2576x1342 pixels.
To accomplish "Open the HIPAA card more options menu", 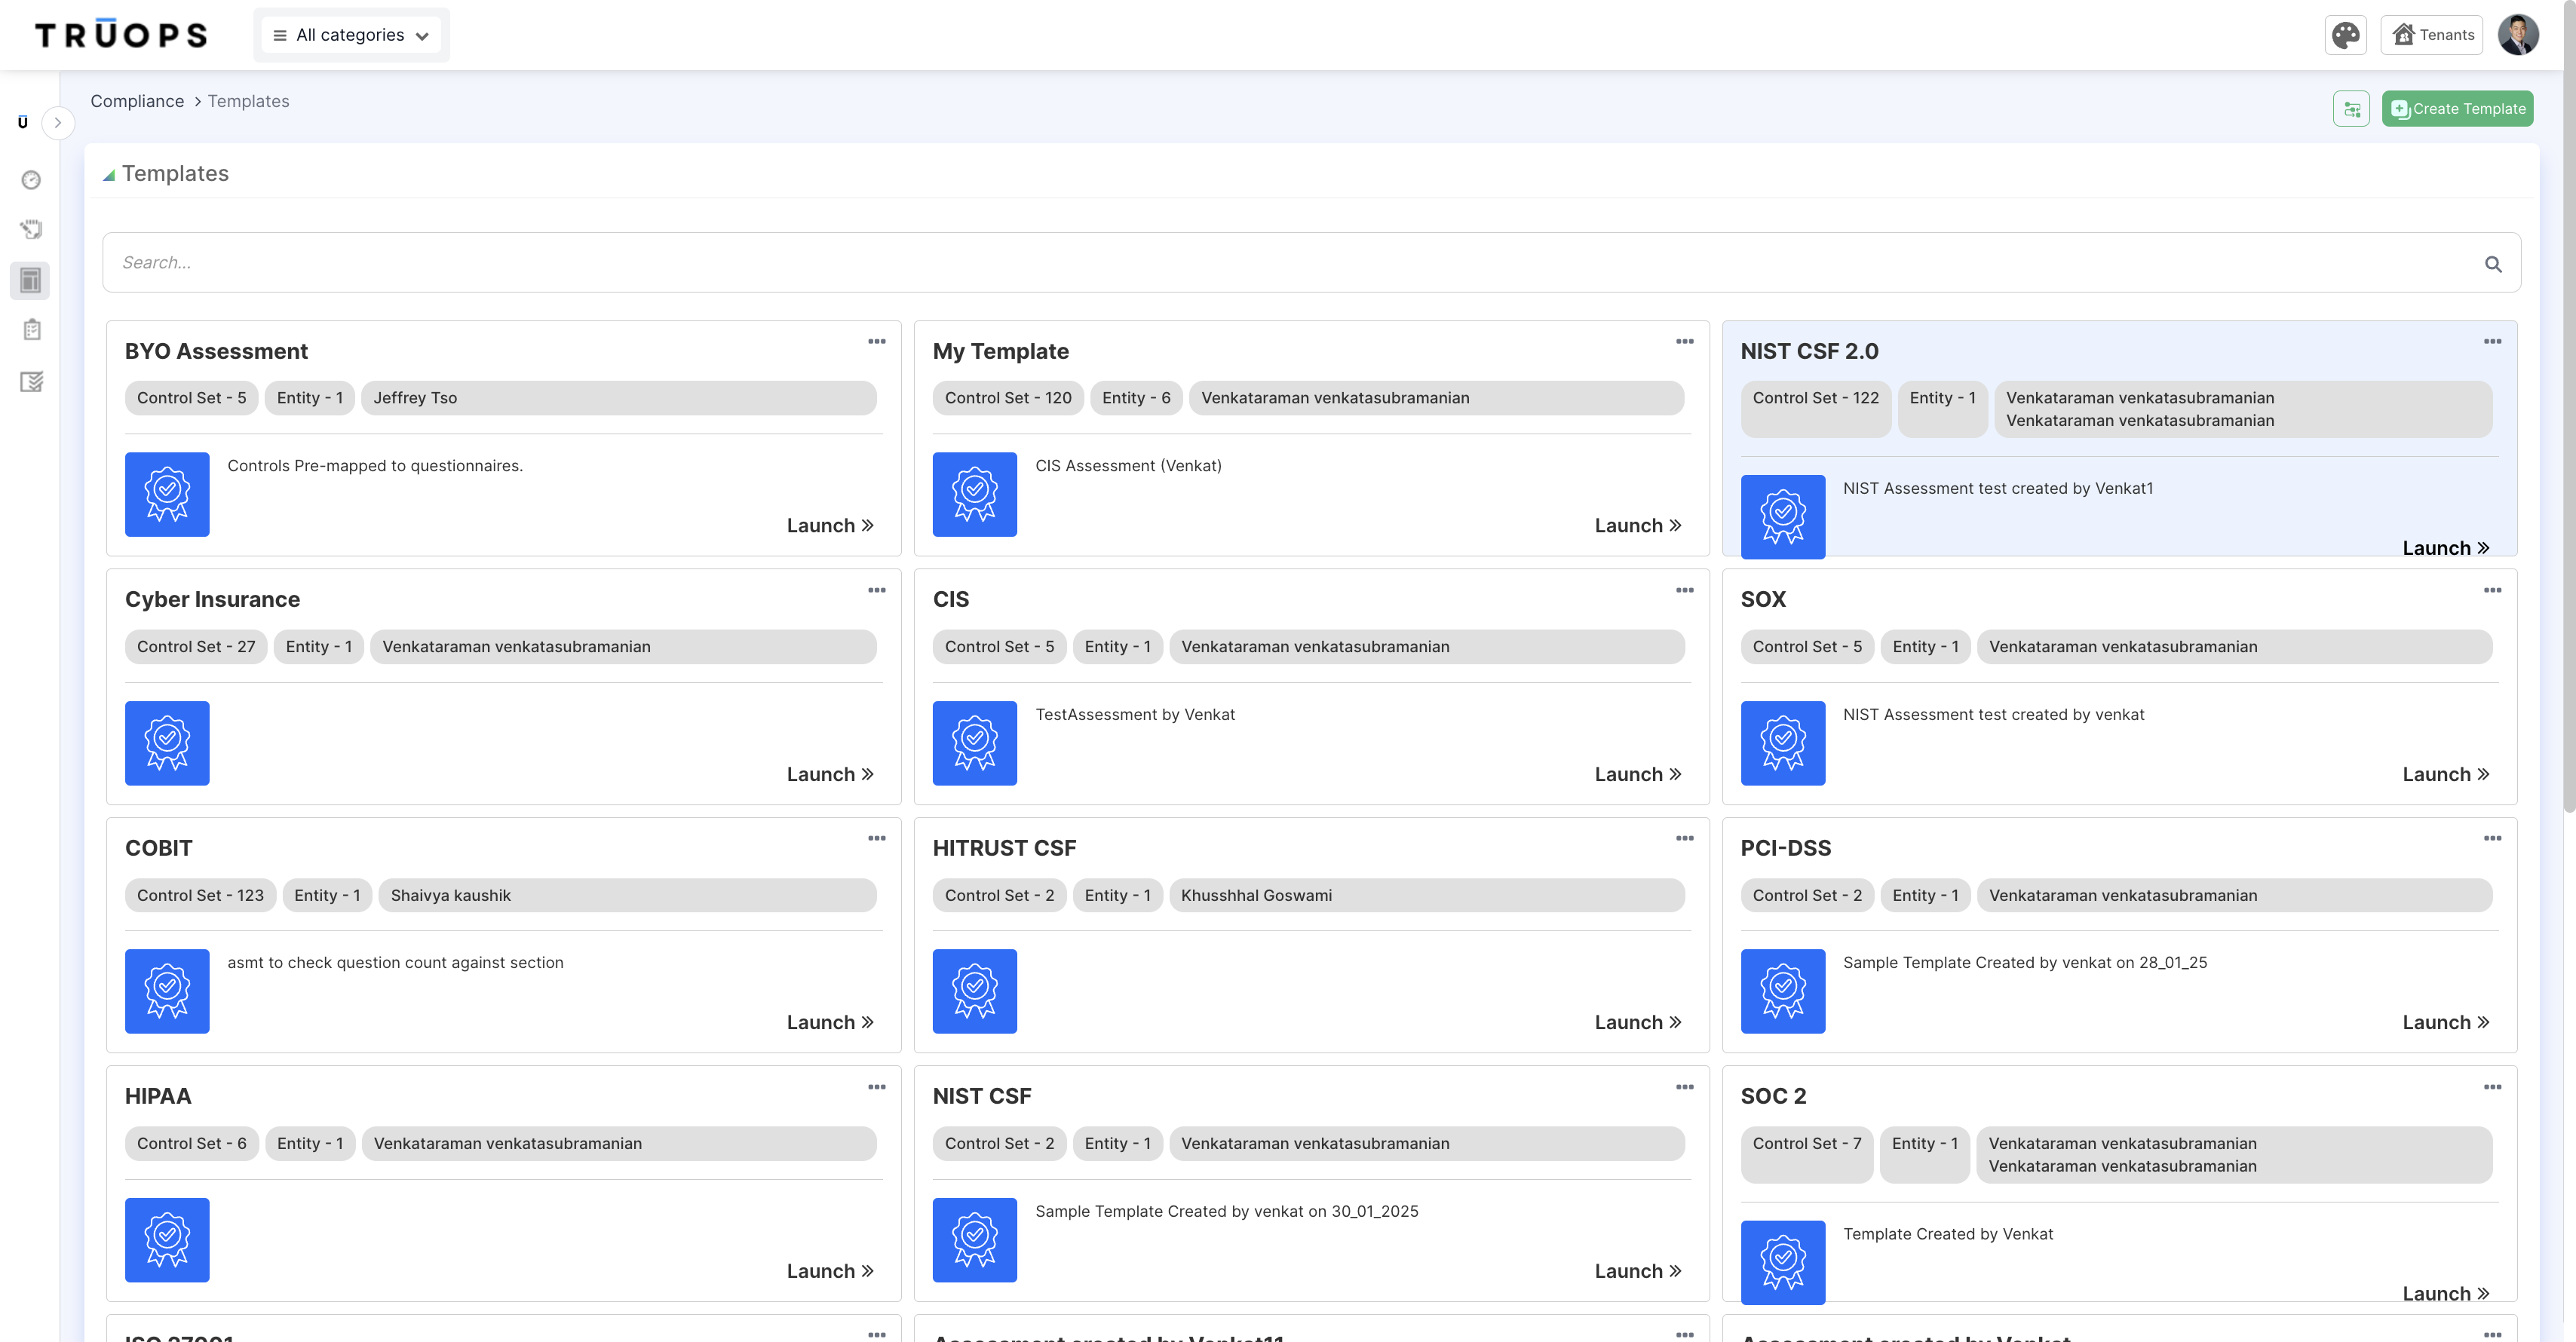I will pos(877,1087).
